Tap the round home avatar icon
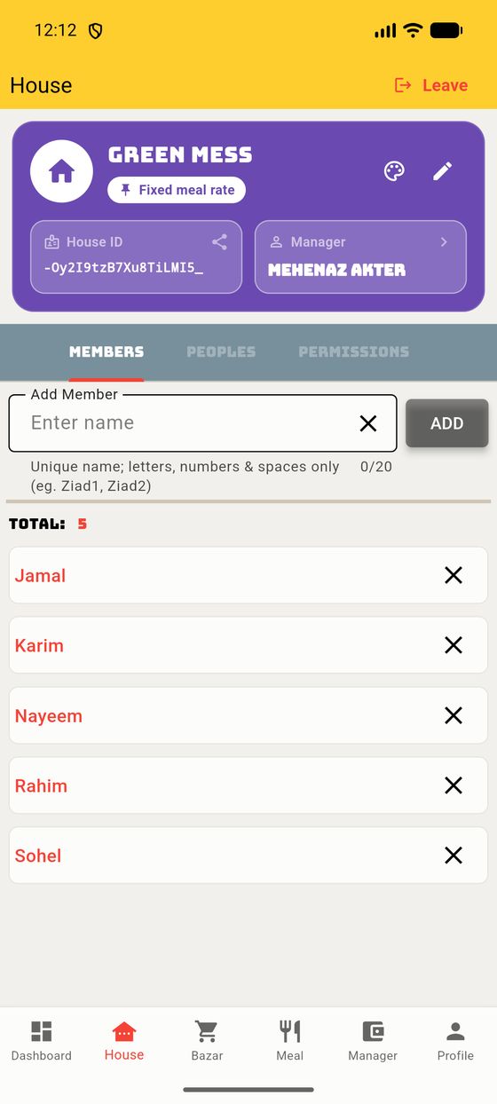The height and width of the screenshot is (1104, 497). [61, 171]
